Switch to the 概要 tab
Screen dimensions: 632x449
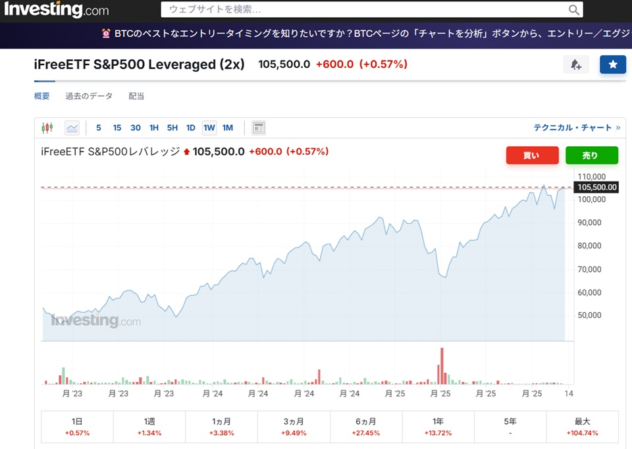point(41,96)
